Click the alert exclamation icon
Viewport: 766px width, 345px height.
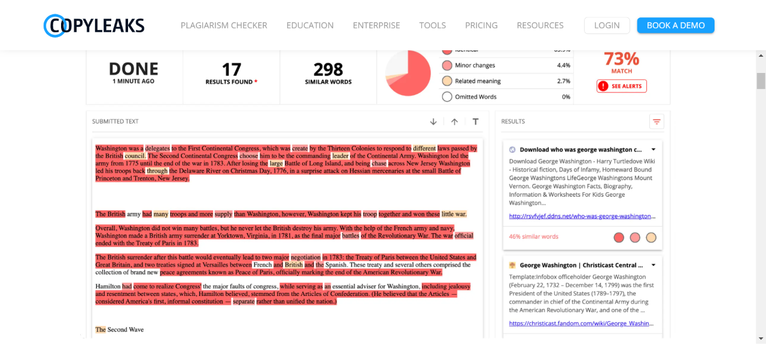[x=603, y=86]
